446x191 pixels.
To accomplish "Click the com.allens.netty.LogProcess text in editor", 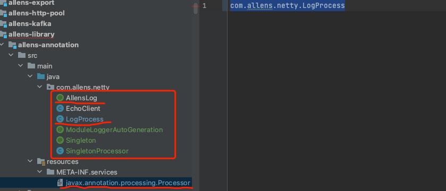I will (x=287, y=6).
